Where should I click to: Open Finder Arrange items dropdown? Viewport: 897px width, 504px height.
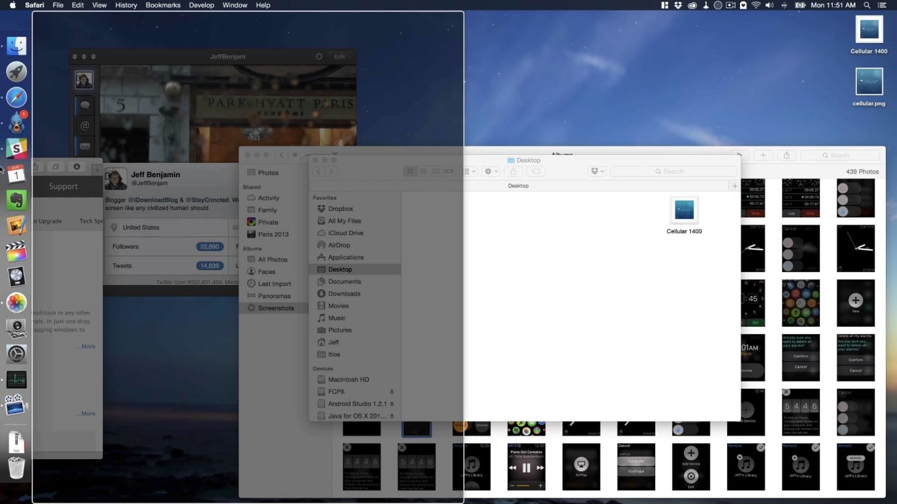pos(470,171)
